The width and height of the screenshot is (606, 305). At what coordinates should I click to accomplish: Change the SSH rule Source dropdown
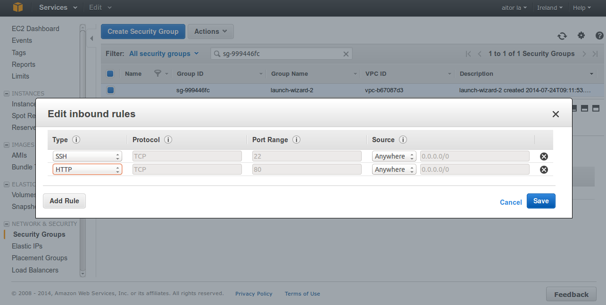(394, 156)
